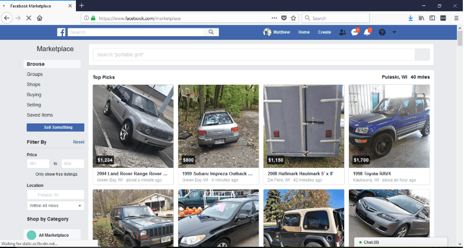Toggle the Firefox sidebars icon
This screenshot has height=248, width=464.
(x=433, y=18)
